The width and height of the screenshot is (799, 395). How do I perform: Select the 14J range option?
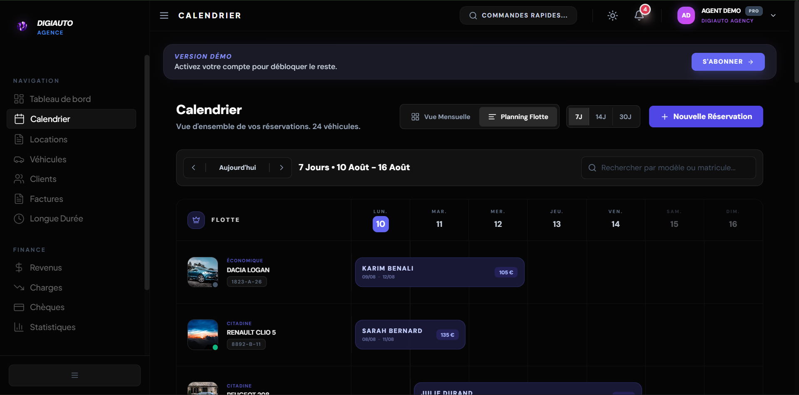(600, 117)
